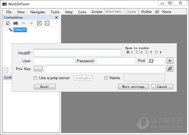The image size is (189, 135).
Task: Move the selected connection up with the up arrow
Action: tap(23, 23)
